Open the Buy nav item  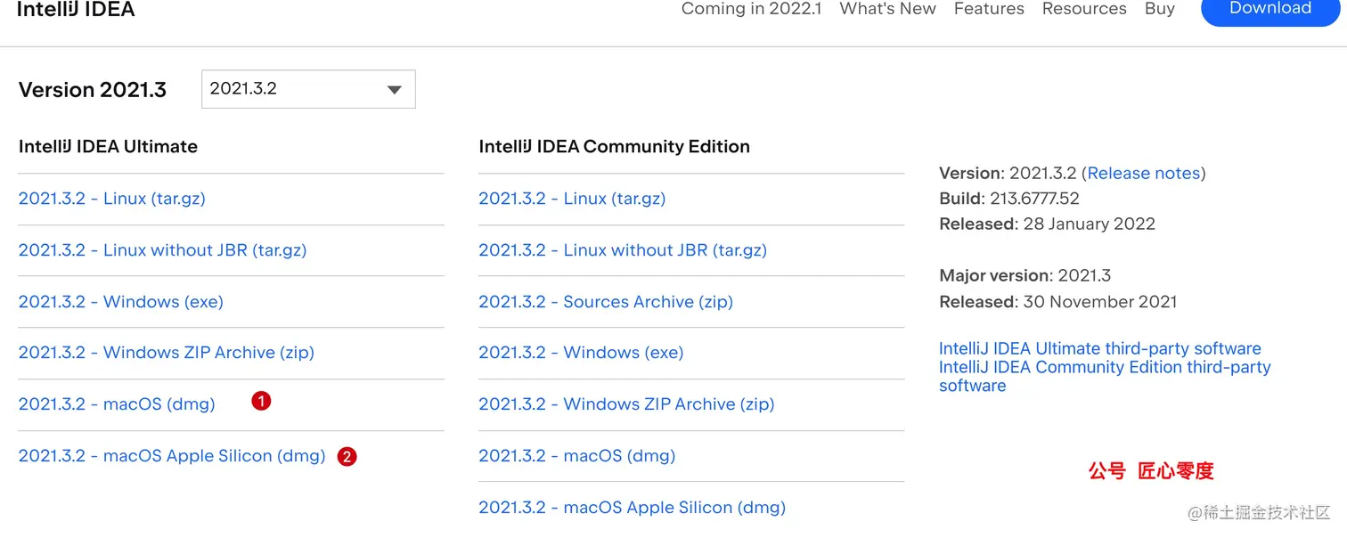click(1160, 9)
